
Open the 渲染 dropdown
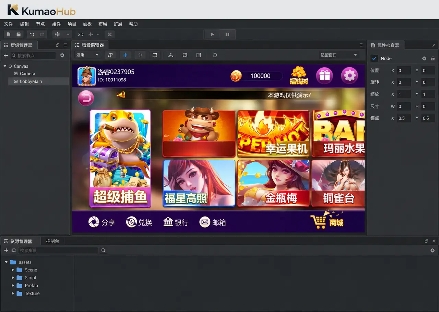[x=87, y=55]
